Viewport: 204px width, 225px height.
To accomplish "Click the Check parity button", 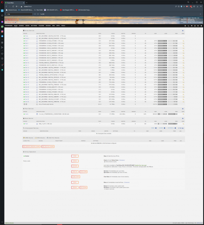I will (x=75, y=161).
